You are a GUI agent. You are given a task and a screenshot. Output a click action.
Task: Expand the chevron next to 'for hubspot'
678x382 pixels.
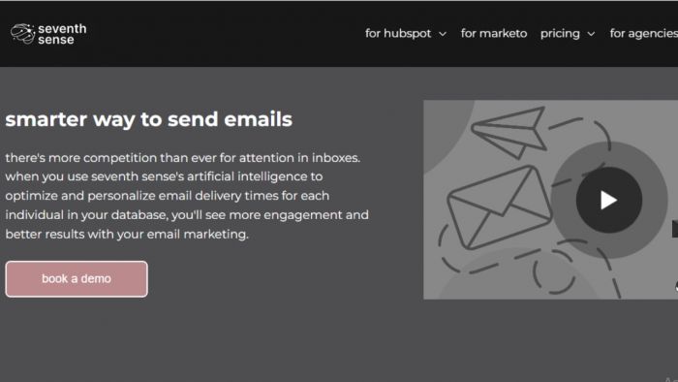point(443,34)
